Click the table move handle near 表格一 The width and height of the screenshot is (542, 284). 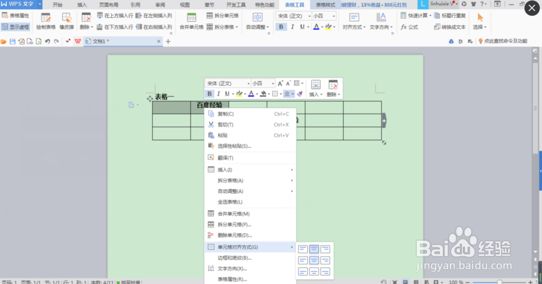pyautogui.click(x=150, y=98)
